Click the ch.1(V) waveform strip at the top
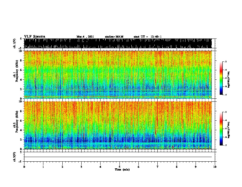Viewport: 242px width, 187px height. pos(118,43)
